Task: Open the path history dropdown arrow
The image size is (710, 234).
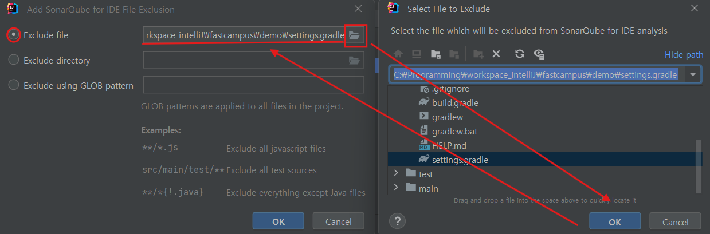Action: point(694,74)
